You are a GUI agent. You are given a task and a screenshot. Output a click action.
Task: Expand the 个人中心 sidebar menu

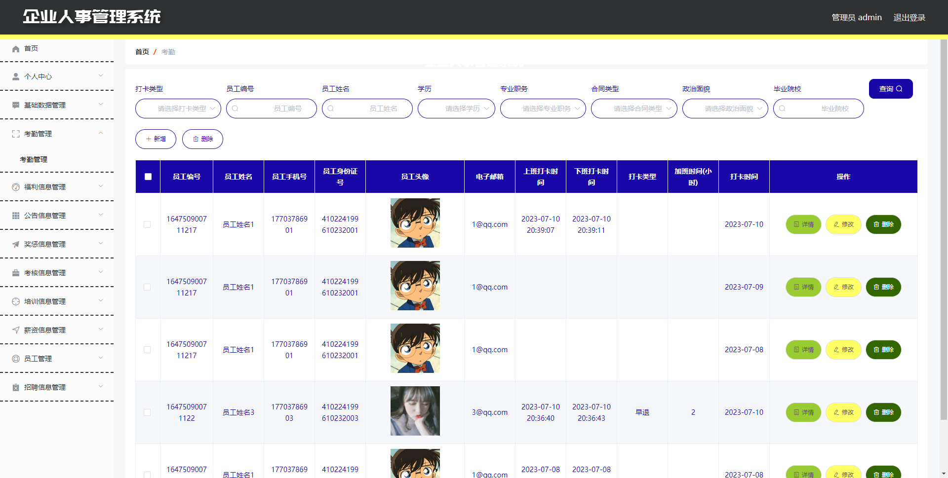tap(57, 76)
